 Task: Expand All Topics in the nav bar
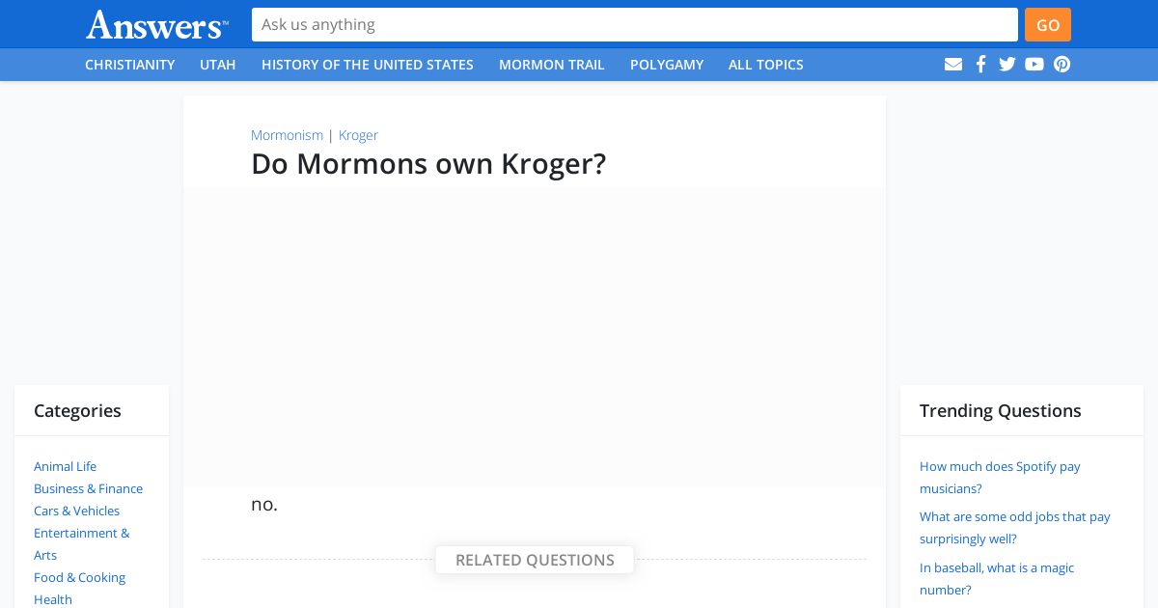(x=766, y=65)
